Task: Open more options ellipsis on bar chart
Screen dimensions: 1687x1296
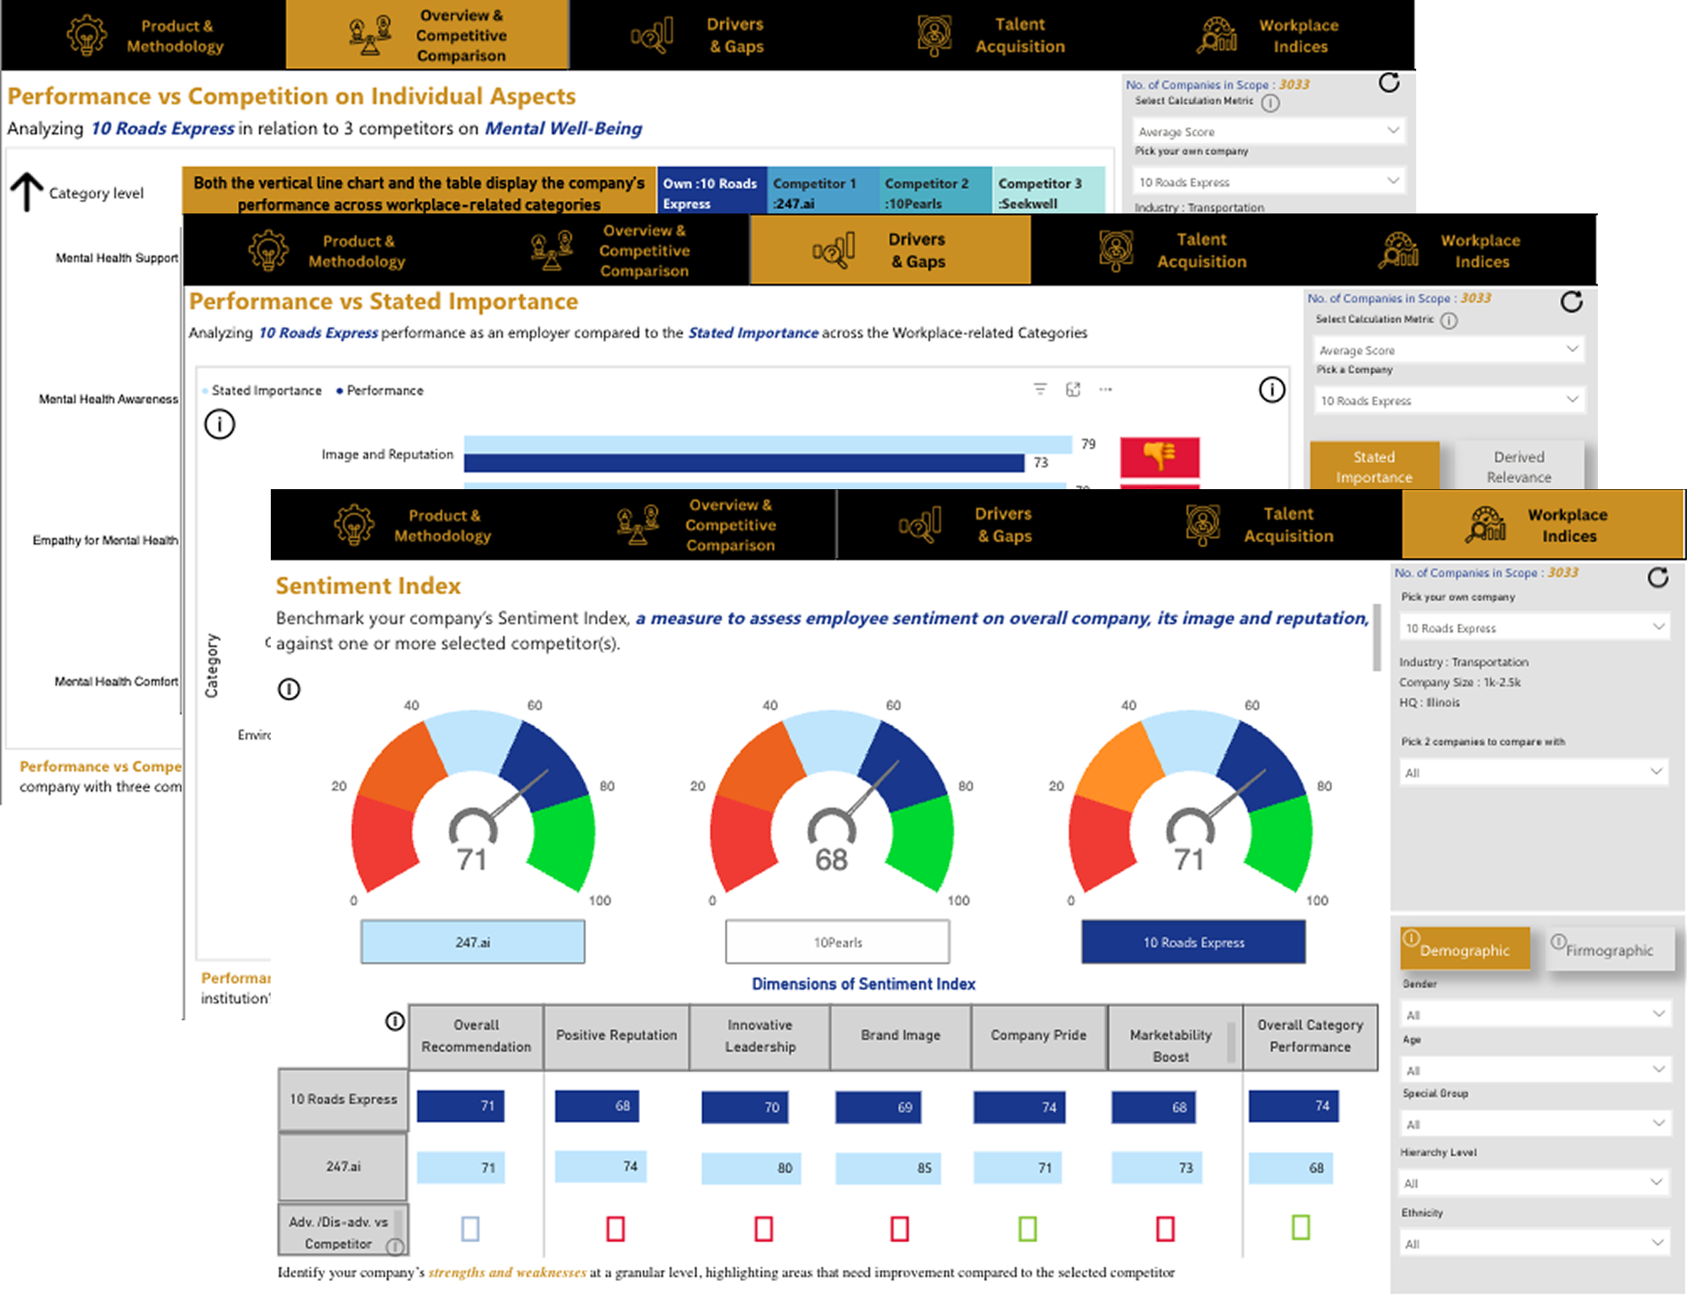Action: click(1105, 389)
